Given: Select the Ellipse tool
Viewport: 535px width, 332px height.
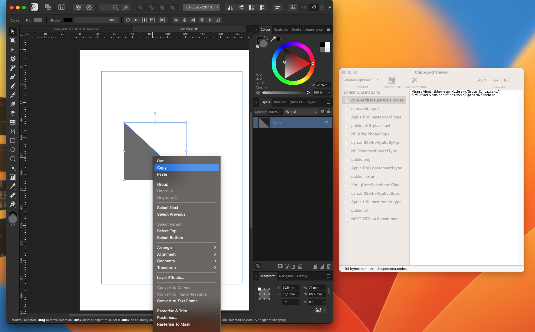Looking at the screenshot, I should click(13, 150).
